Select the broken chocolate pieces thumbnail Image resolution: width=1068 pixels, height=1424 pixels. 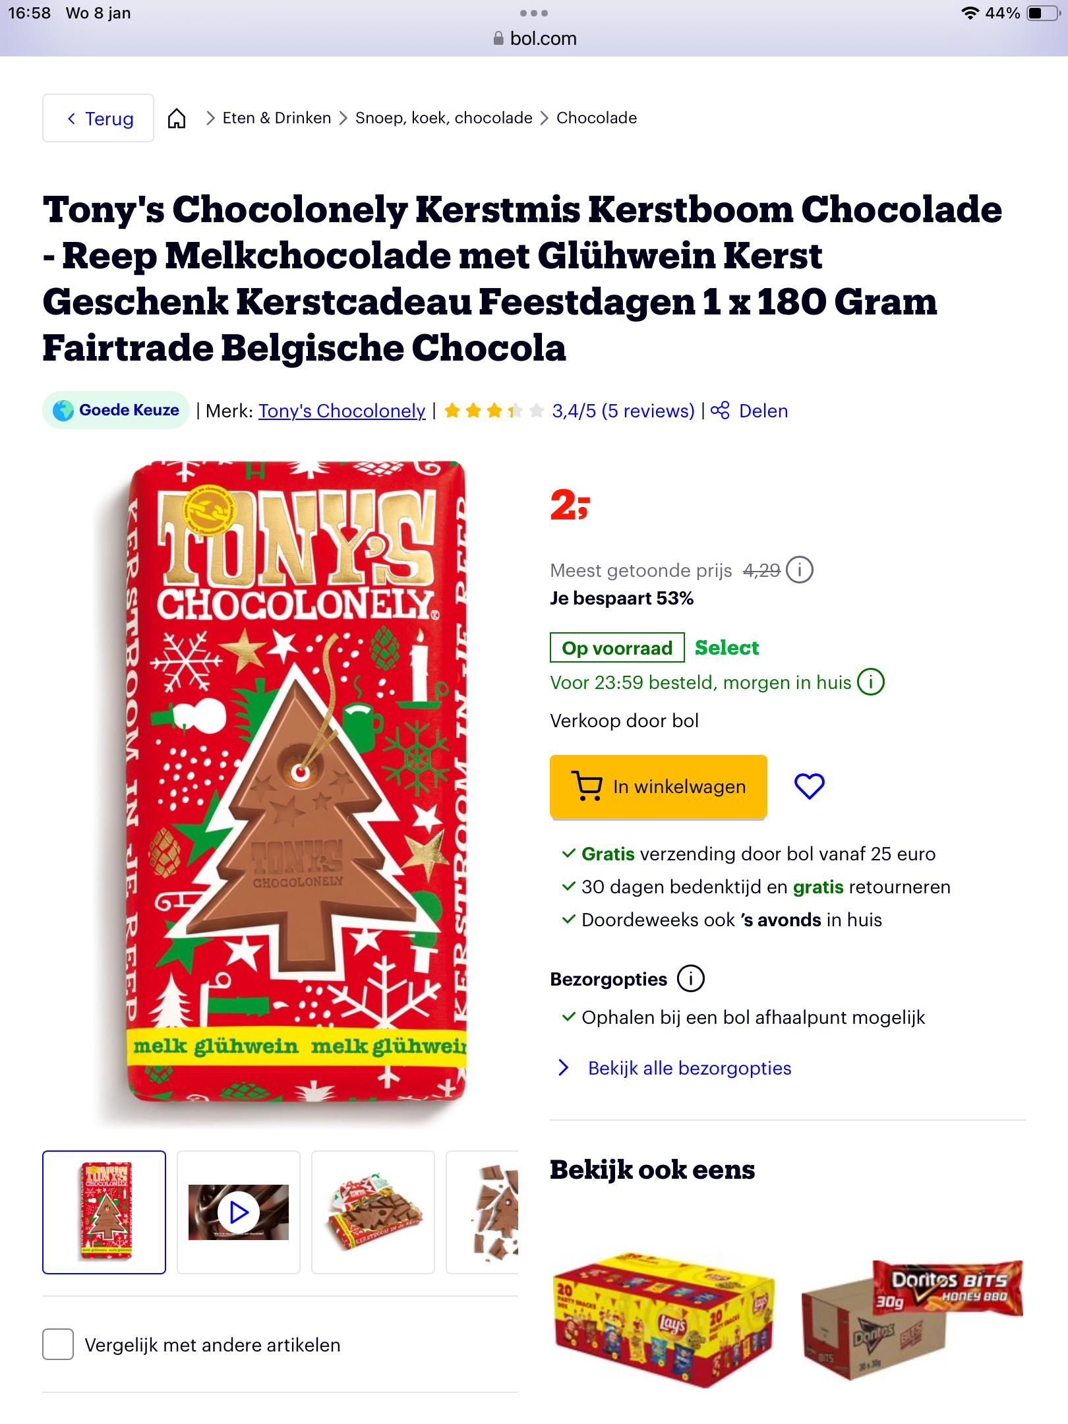(500, 1212)
